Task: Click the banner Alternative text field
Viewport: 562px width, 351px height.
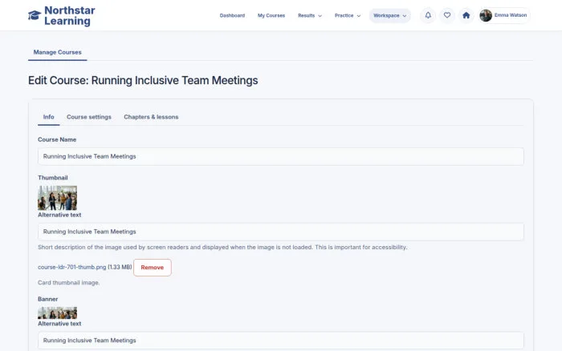Action: [281, 341]
